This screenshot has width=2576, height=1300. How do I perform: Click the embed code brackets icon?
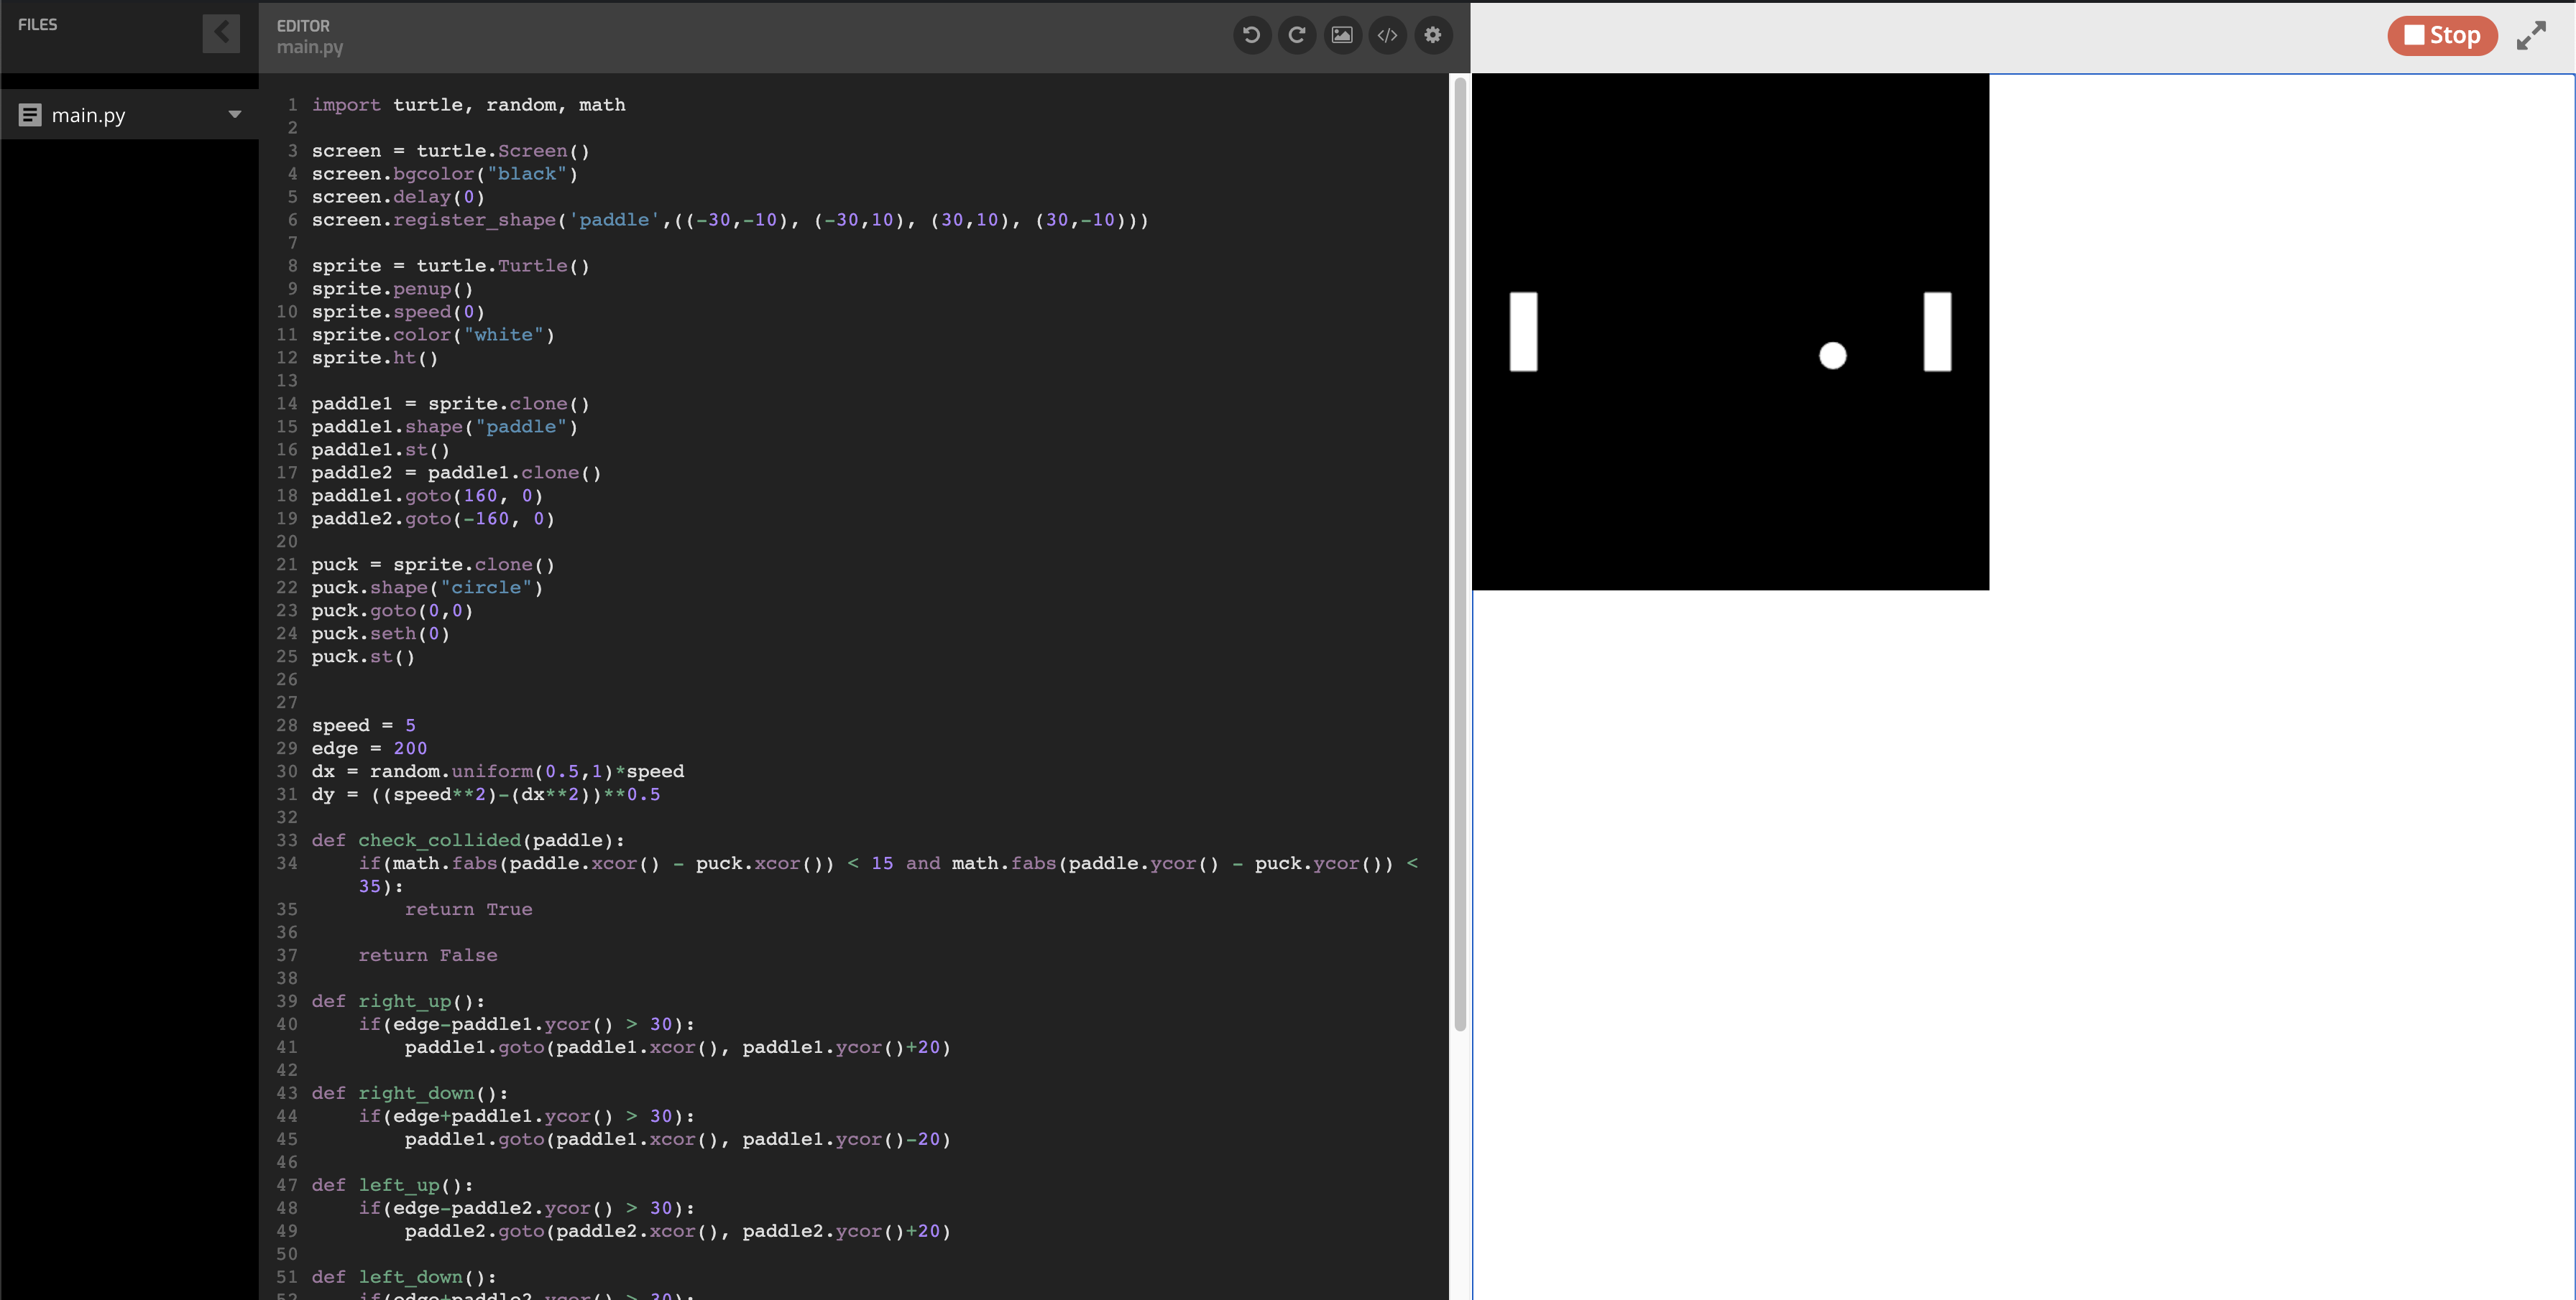point(1387,35)
